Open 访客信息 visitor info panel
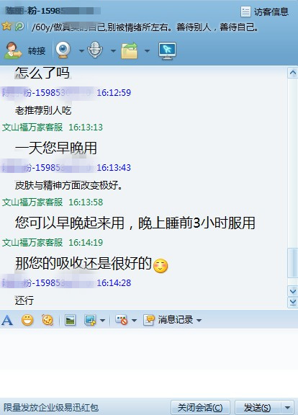 [264, 12]
